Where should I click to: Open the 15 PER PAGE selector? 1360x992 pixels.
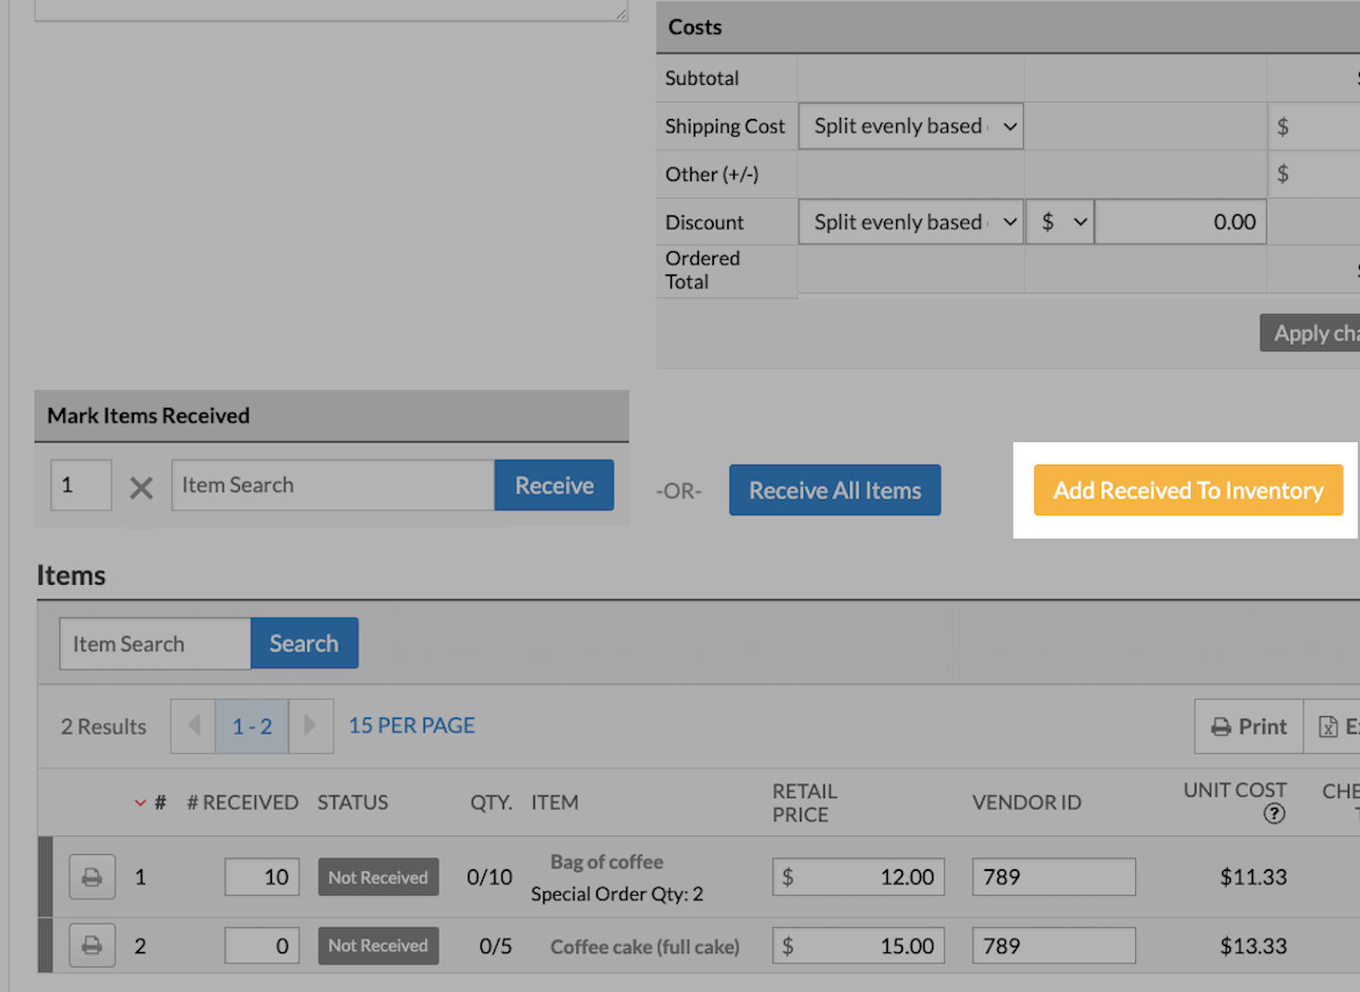pos(412,726)
